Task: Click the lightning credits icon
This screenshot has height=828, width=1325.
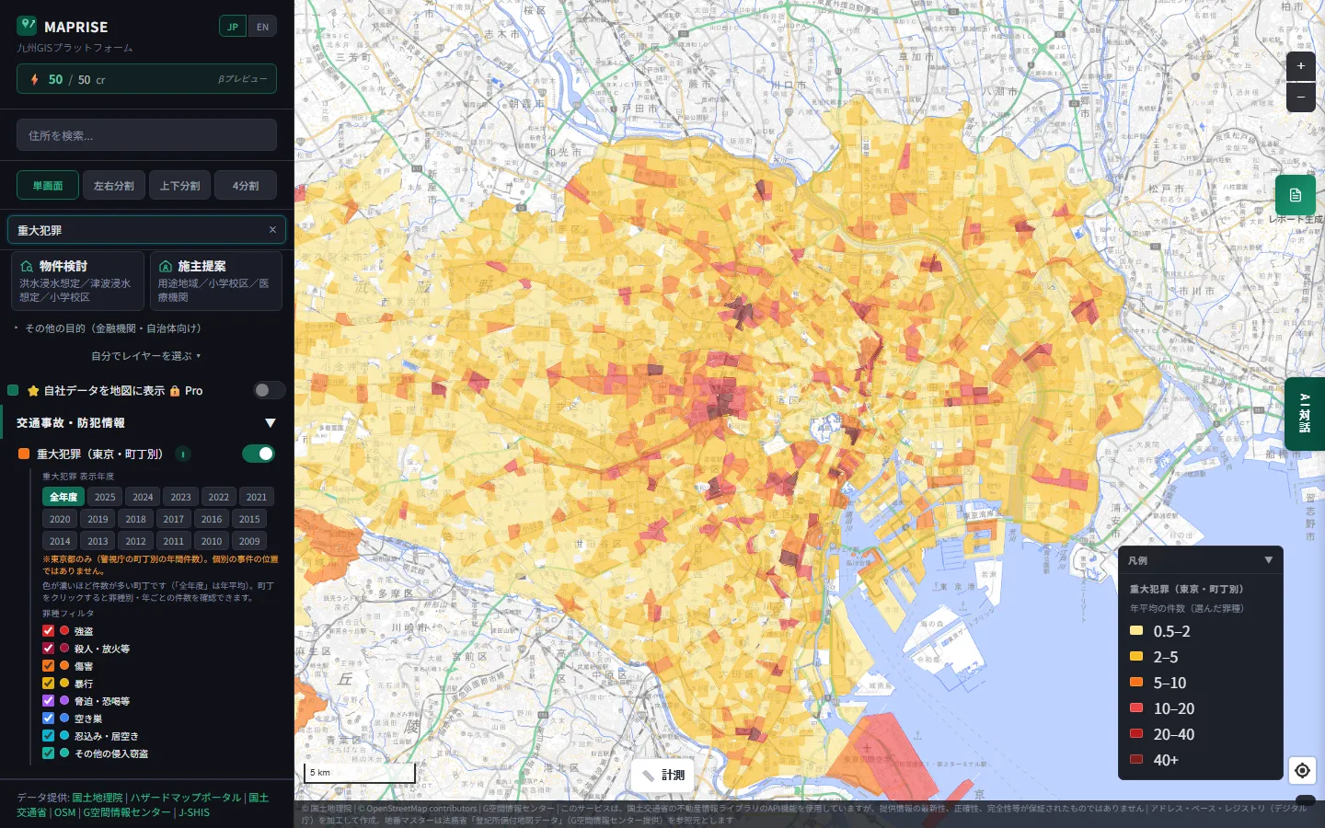Action: point(35,79)
